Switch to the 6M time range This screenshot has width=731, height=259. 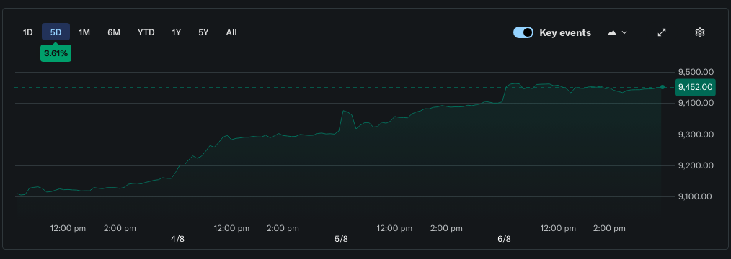coord(114,32)
